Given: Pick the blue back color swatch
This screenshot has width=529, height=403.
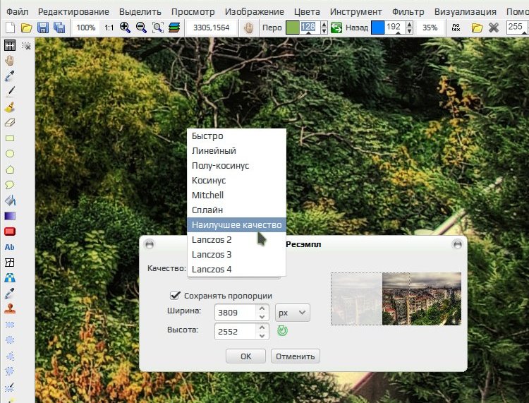Looking at the screenshot, I should point(377,28).
